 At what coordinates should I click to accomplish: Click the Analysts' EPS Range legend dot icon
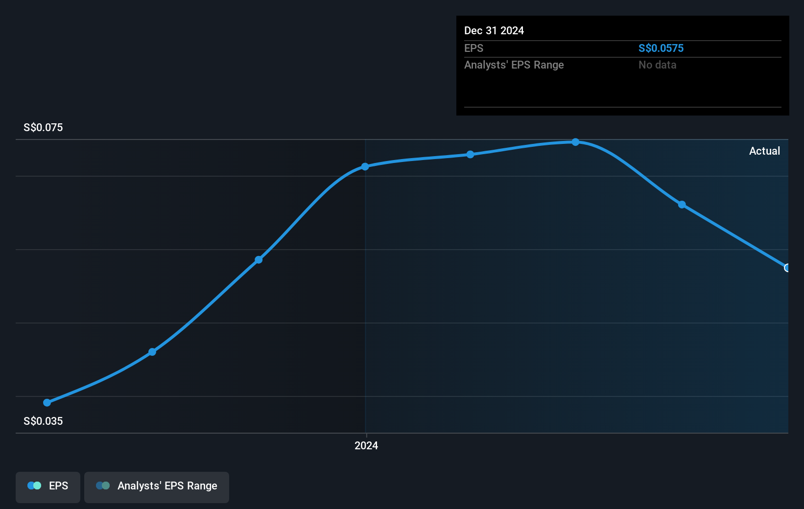103,486
